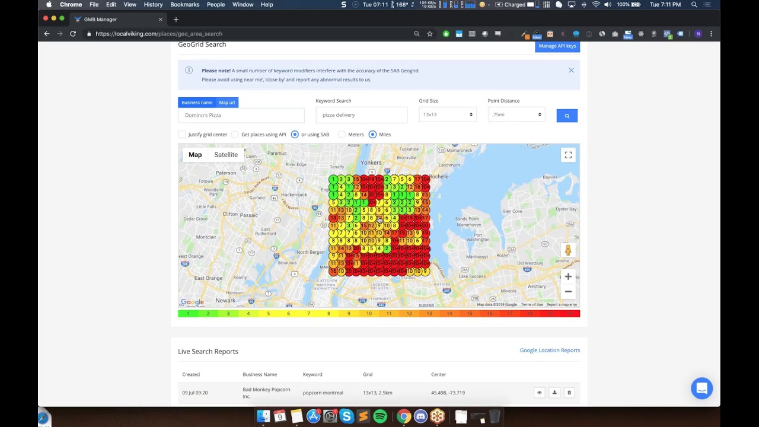Enable Justify grid center checkbox
This screenshot has width=759, height=427.
coord(182,135)
